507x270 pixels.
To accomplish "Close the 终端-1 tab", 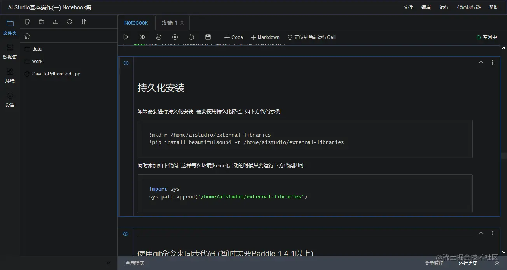I will pyautogui.click(x=182, y=23).
